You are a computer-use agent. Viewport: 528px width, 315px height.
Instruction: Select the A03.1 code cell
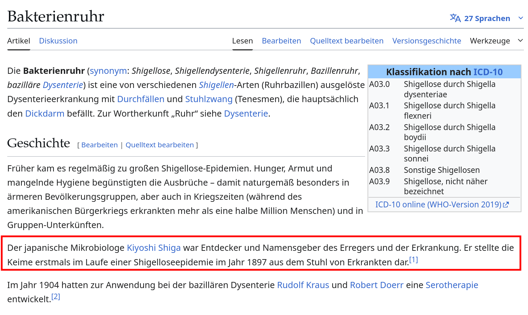pos(379,106)
